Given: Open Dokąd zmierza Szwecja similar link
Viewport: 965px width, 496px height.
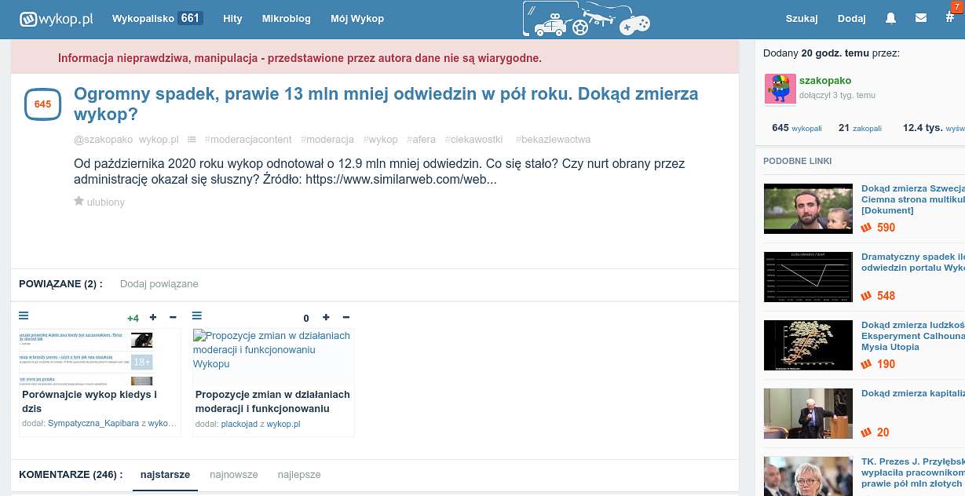Looking at the screenshot, I should coord(913,199).
